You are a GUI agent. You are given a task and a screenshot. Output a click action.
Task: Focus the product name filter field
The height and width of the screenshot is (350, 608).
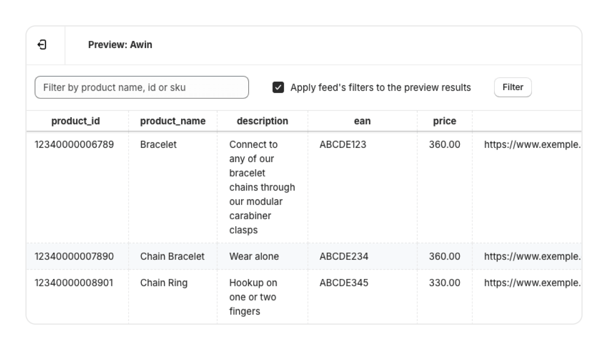(141, 88)
